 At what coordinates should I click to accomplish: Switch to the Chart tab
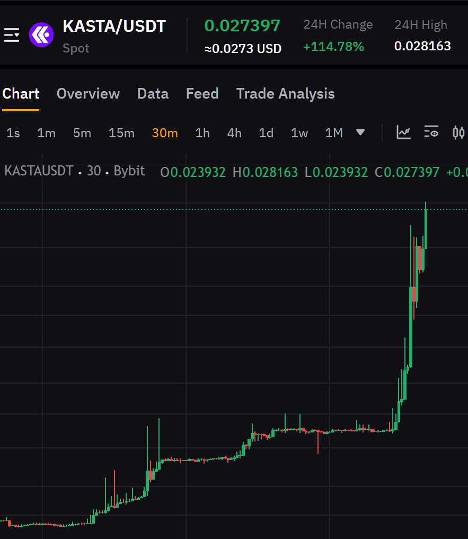(21, 94)
